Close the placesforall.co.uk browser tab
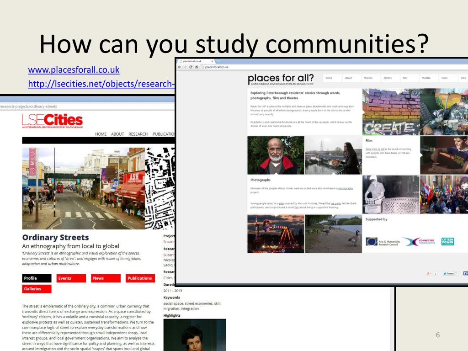 coord(212,61)
